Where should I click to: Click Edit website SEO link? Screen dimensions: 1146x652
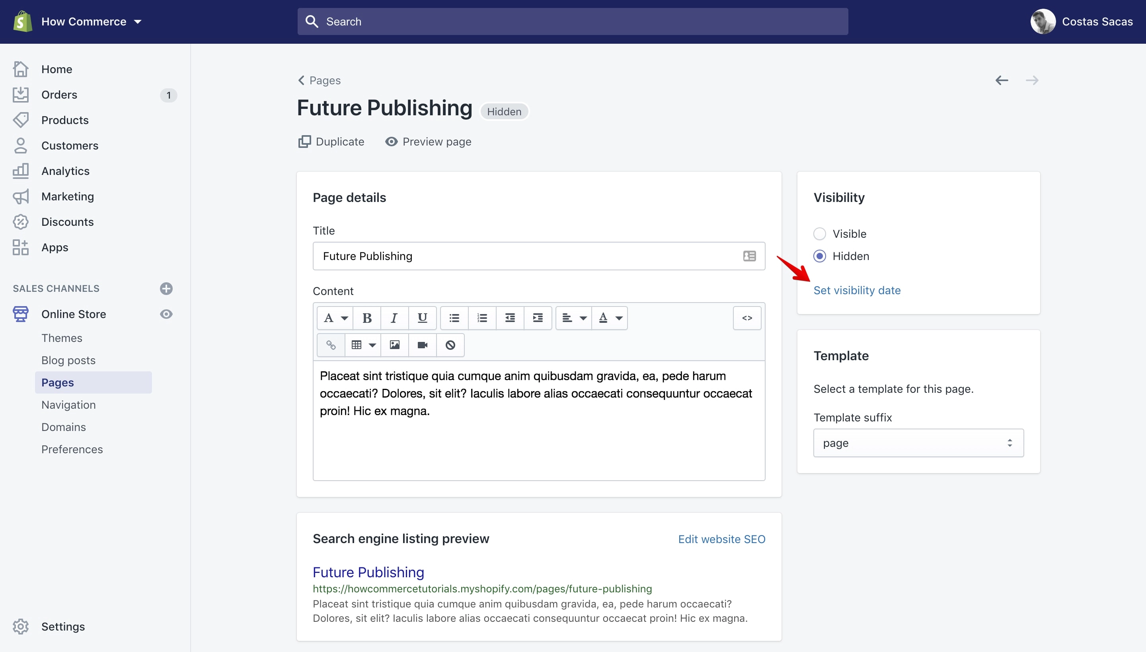tap(721, 539)
